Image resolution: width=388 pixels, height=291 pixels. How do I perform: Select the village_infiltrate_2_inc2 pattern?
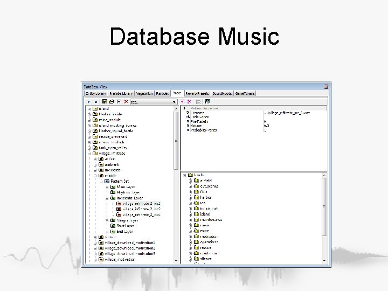pyautogui.click(x=141, y=209)
